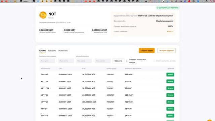The width and height of the screenshot is (215, 121).
Task: Click the 'Доступен для торговли' status badge
Action: [x=168, y=8]
